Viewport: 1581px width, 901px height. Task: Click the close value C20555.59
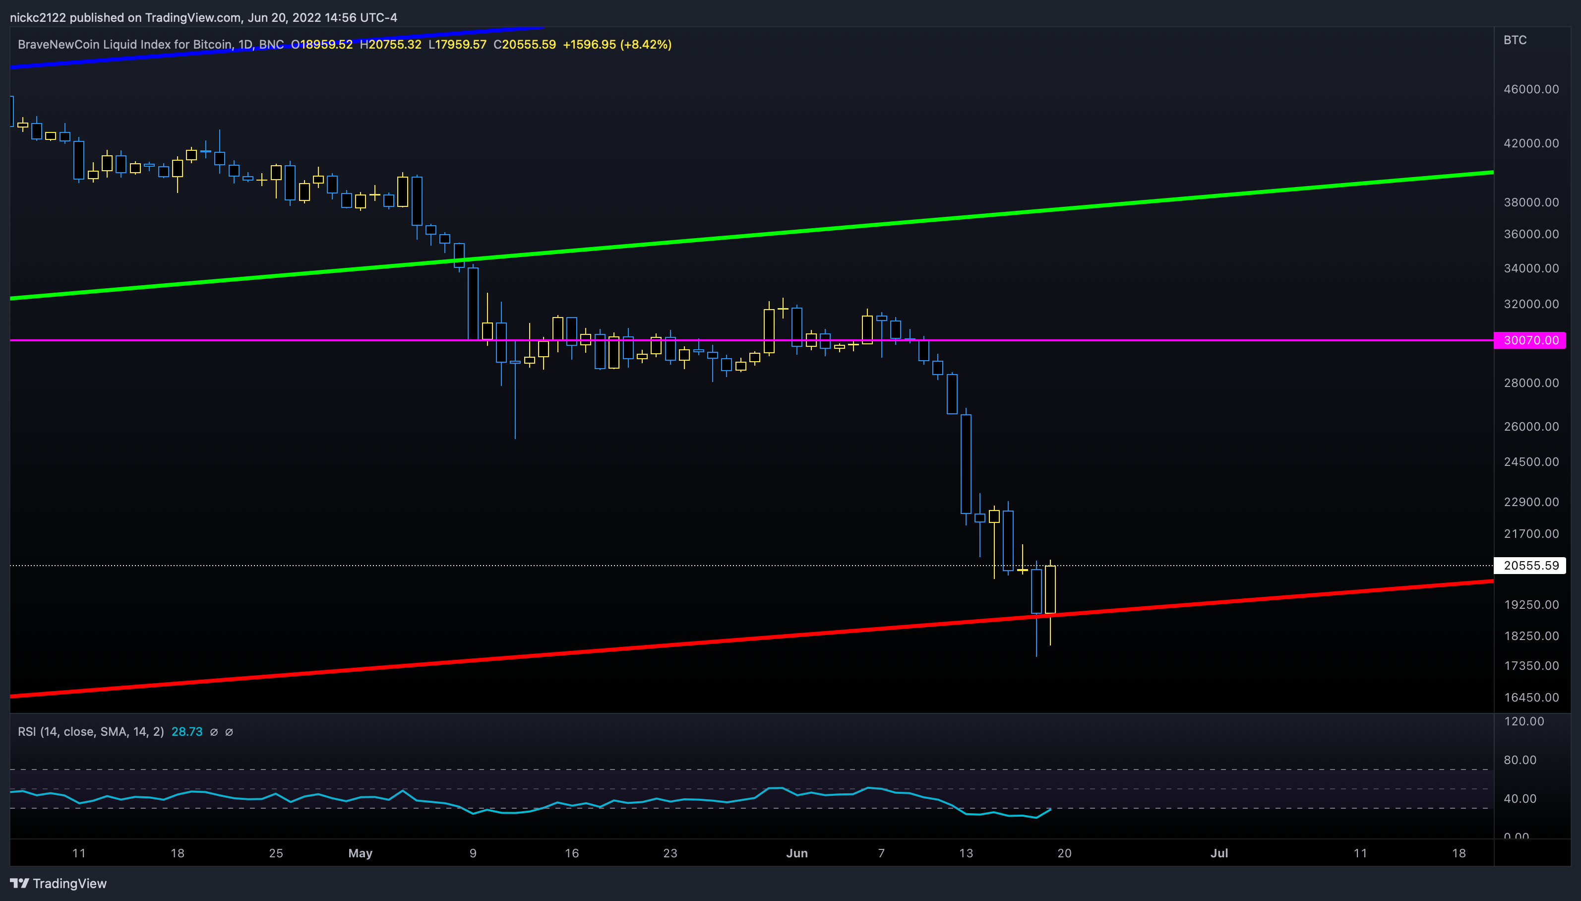pos(525,45)
